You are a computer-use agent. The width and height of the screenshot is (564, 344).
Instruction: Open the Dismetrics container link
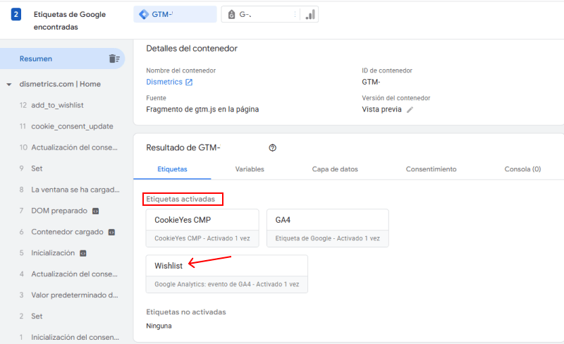[x=164, y=82]
